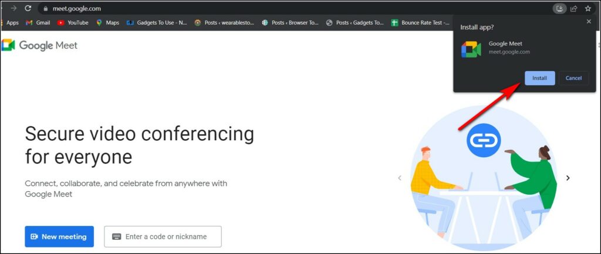The image size is (601, 254).
Task: Open the Maps bookmark
Action: point(108,23)
